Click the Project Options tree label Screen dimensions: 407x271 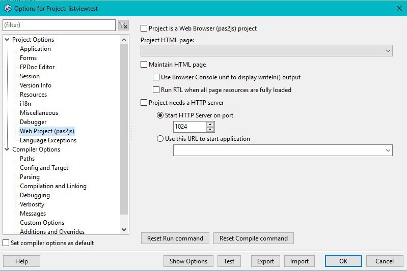[33, 40]
